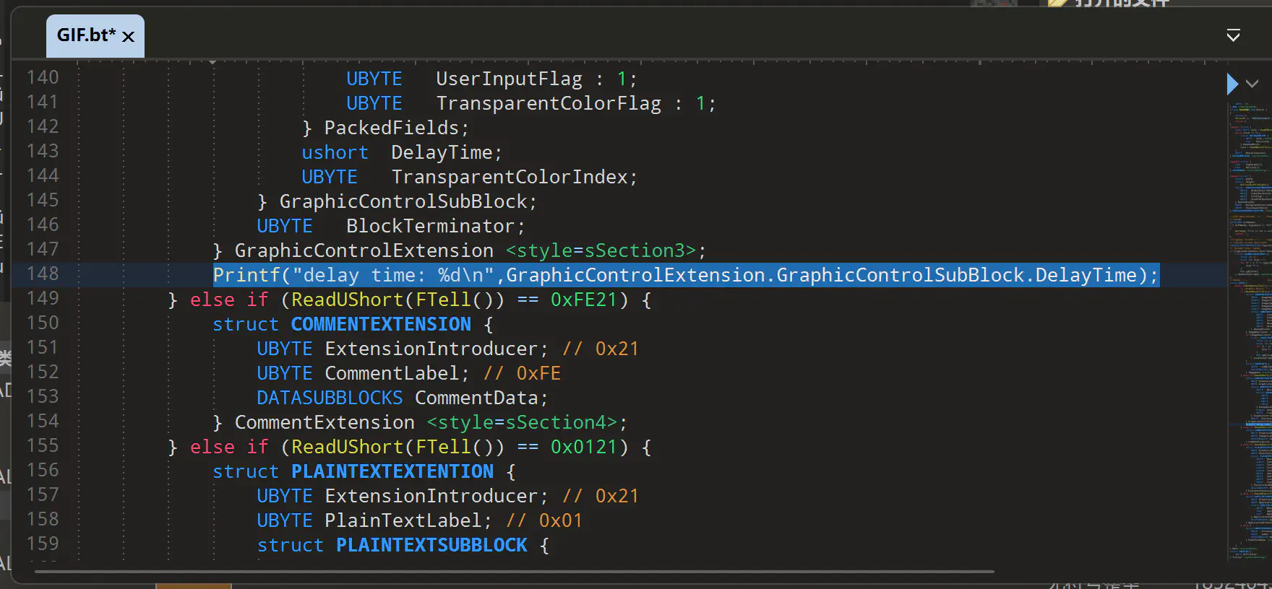Image resolution: width=1272 pixels, height=589 pixels.
Task: Click the DATASUBBLOCKS type name
Action: coord(330,398)
